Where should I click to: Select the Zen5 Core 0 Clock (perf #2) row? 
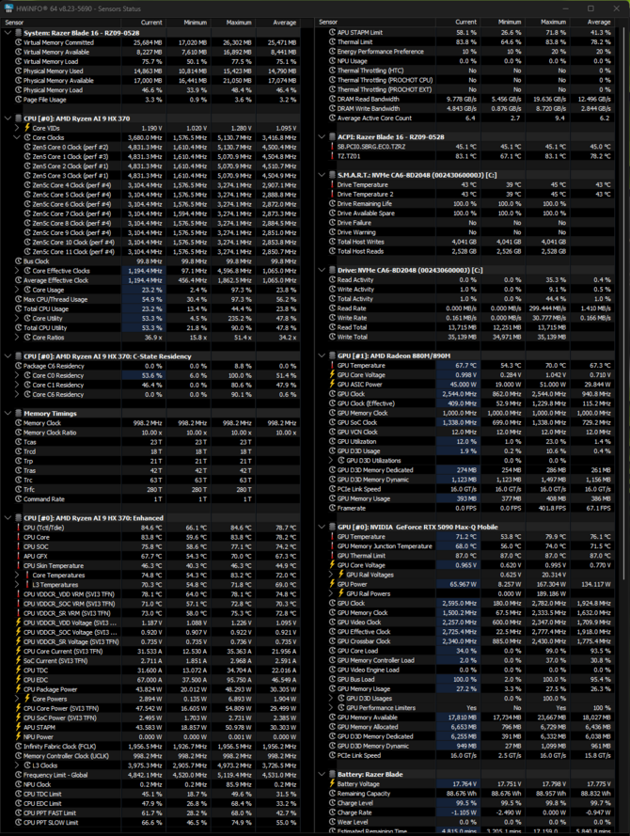(x=150, y=147)
